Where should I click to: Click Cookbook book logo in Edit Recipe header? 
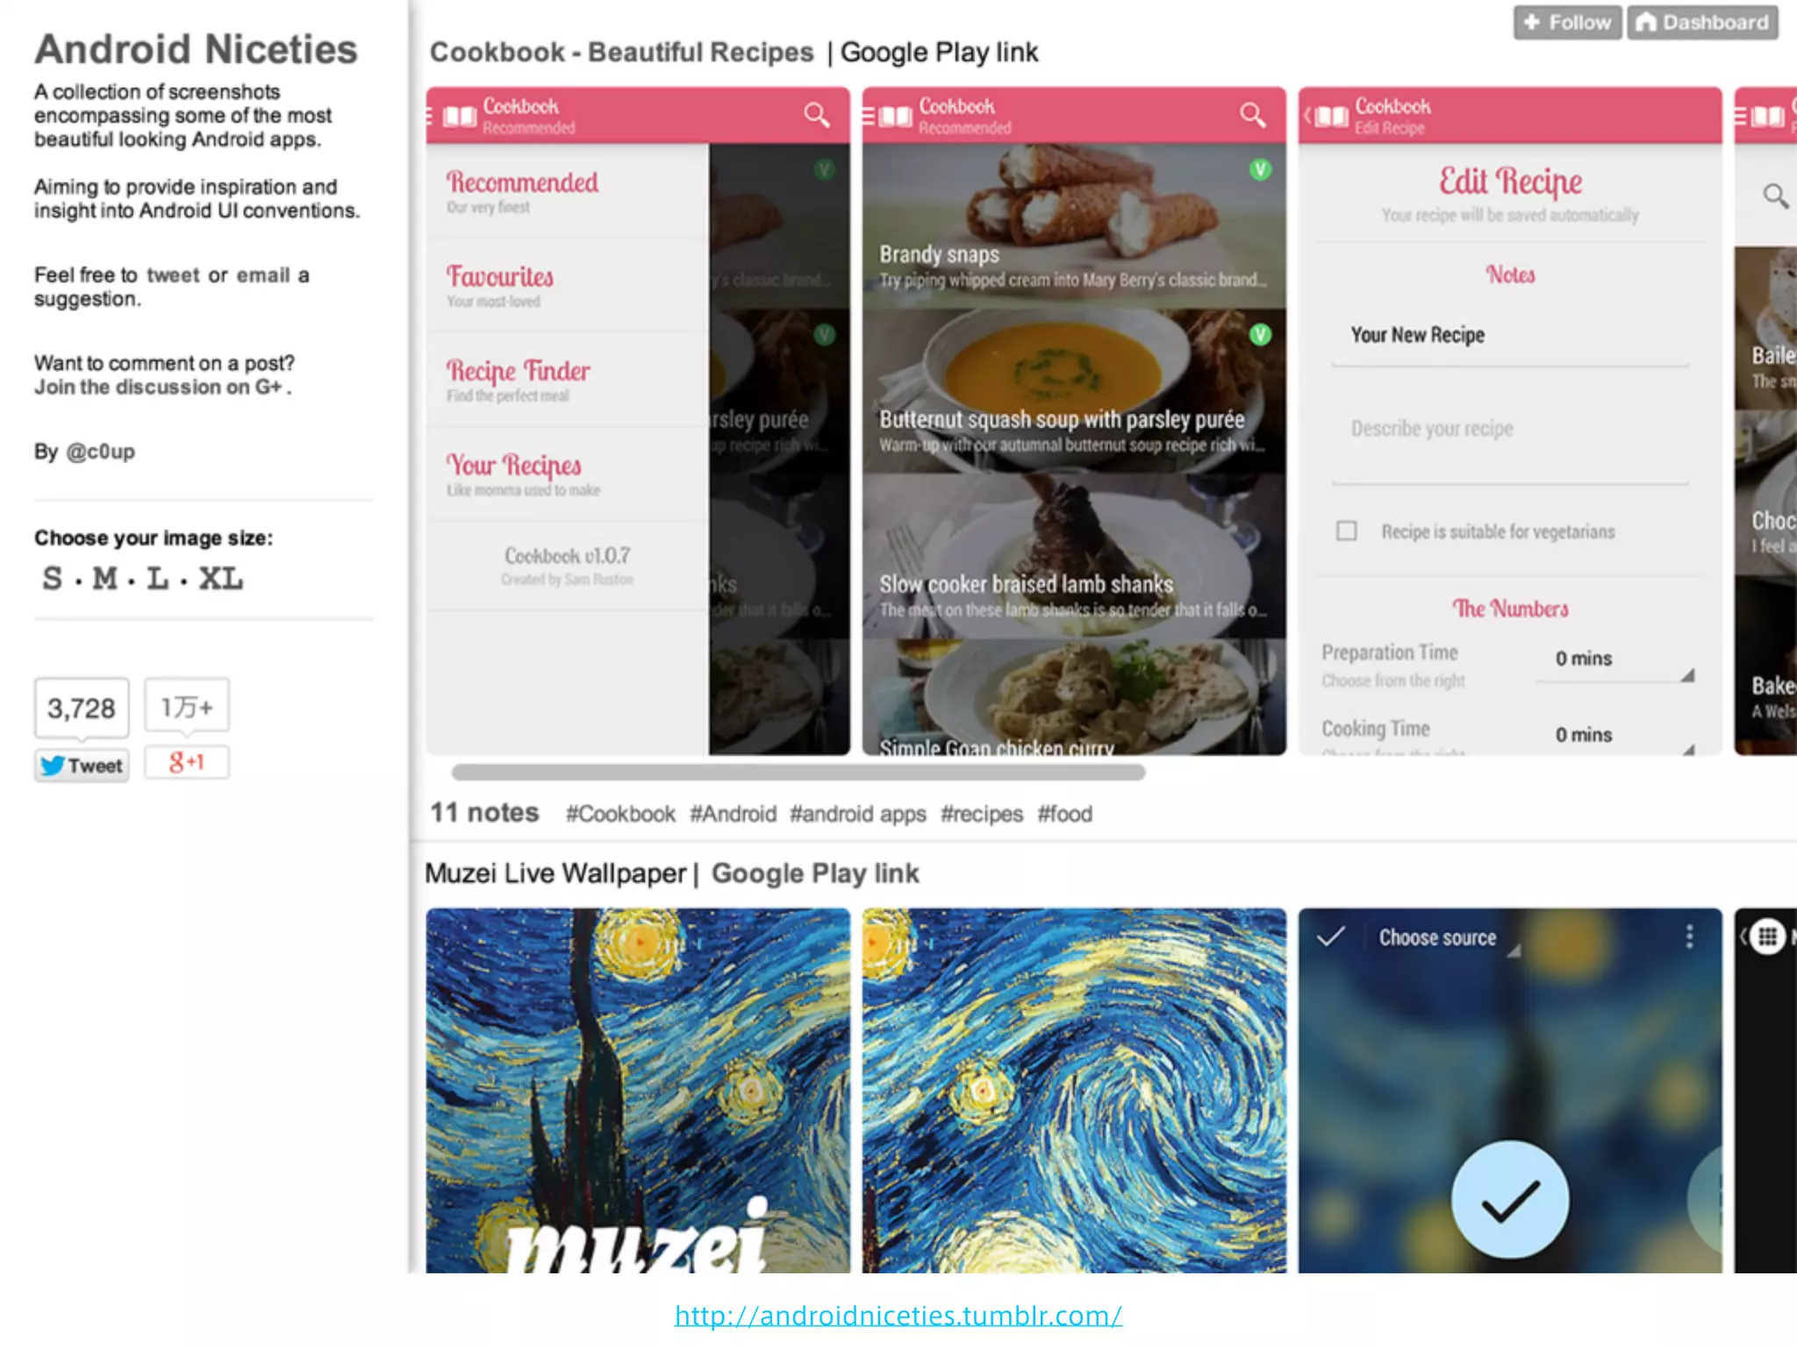coord(1331,117)
